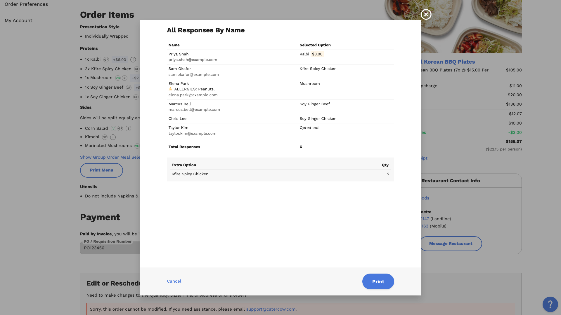This screenshot has height=315, width=561.
Task: Click the Total Responses row label
Action: (x=184, y=147)
